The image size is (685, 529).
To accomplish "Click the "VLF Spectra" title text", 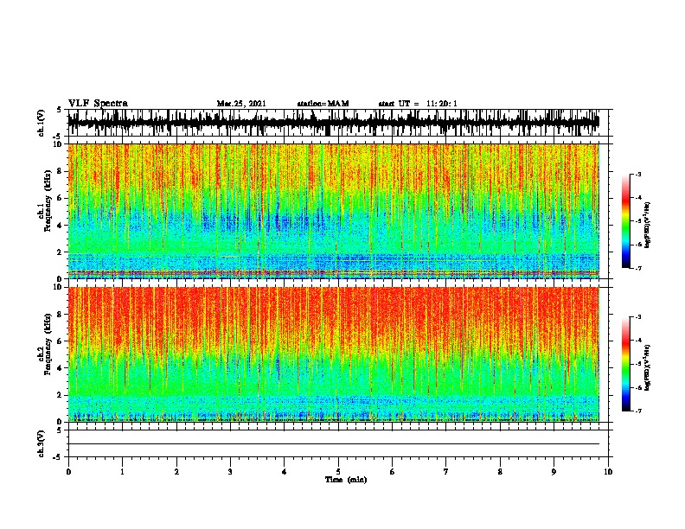I will pos(98,104).
